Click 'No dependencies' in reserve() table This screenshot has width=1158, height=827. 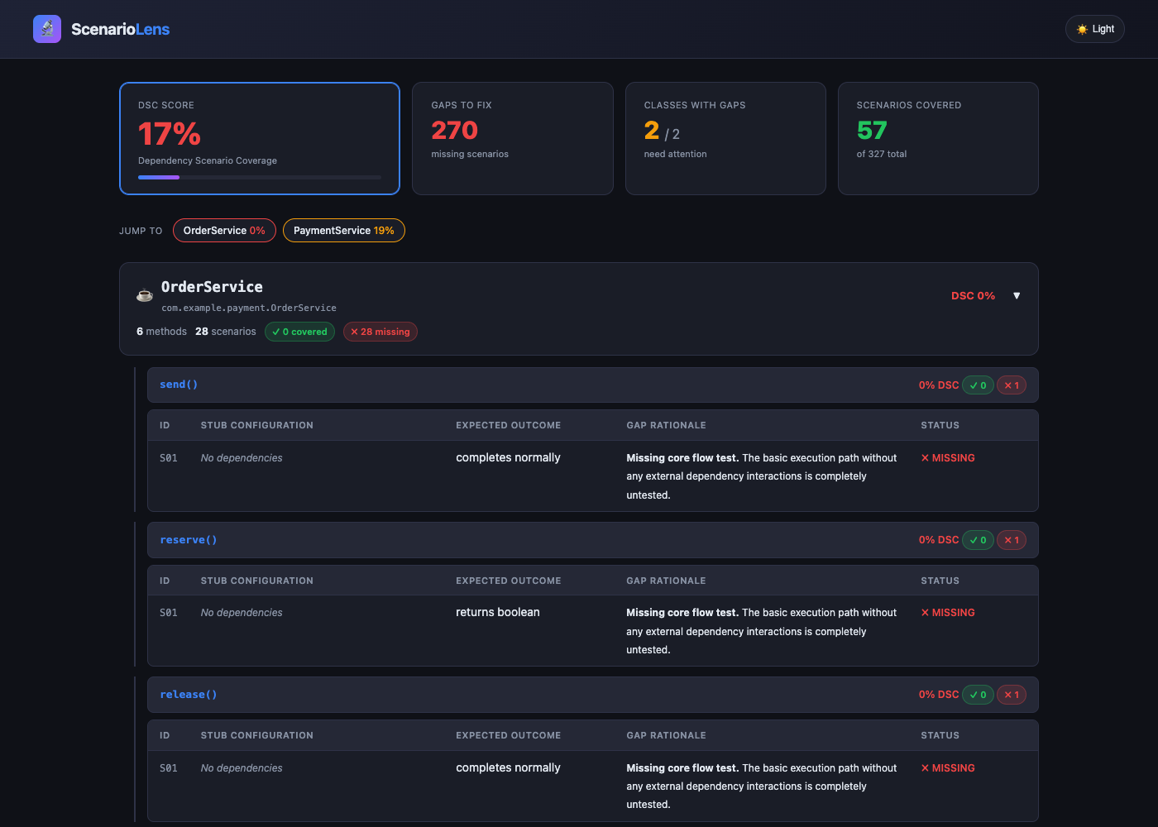pos(242,613)
